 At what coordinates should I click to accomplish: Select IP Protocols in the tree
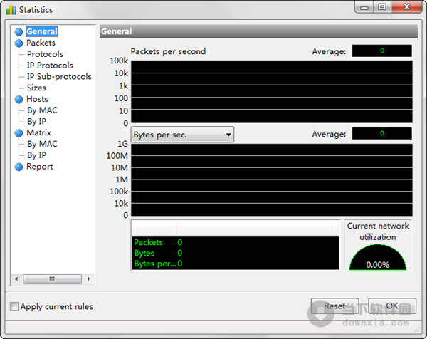[x=50, y=66]
